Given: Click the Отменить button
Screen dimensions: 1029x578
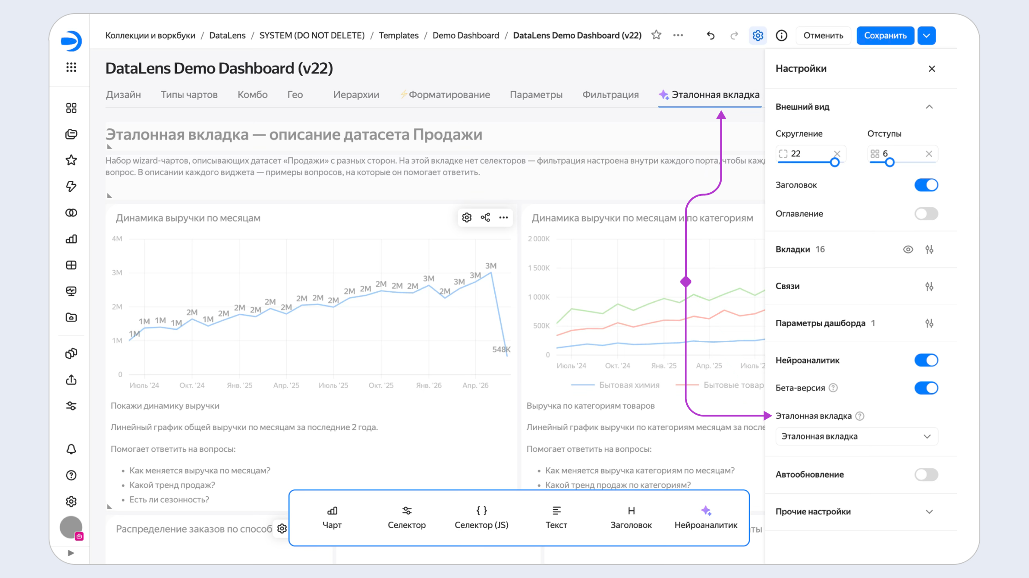Looking at the screenshot, I should (823, 35).
